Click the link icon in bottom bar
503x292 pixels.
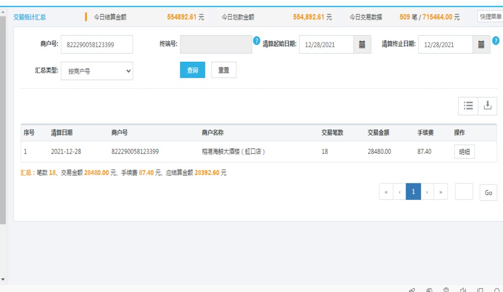[x=411, y=290]
